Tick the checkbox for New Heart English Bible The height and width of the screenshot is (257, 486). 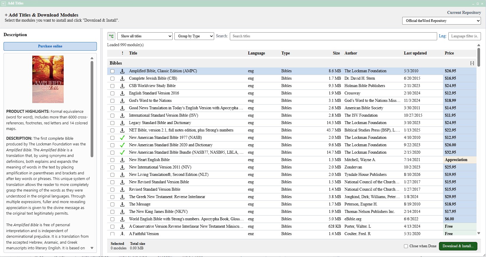[112, 160]
